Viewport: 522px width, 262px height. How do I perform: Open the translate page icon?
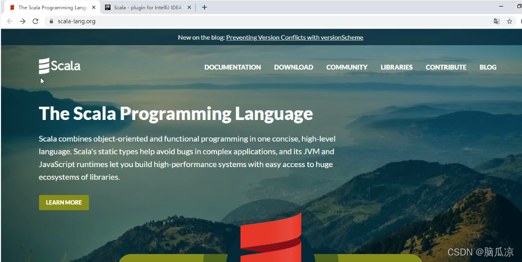tap(496, 21)
